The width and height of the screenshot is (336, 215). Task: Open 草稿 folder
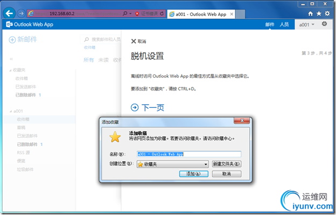[x=21, y=128]
